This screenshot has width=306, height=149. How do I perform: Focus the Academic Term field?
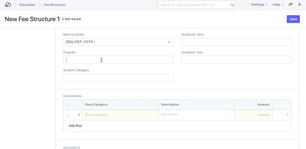236,42
